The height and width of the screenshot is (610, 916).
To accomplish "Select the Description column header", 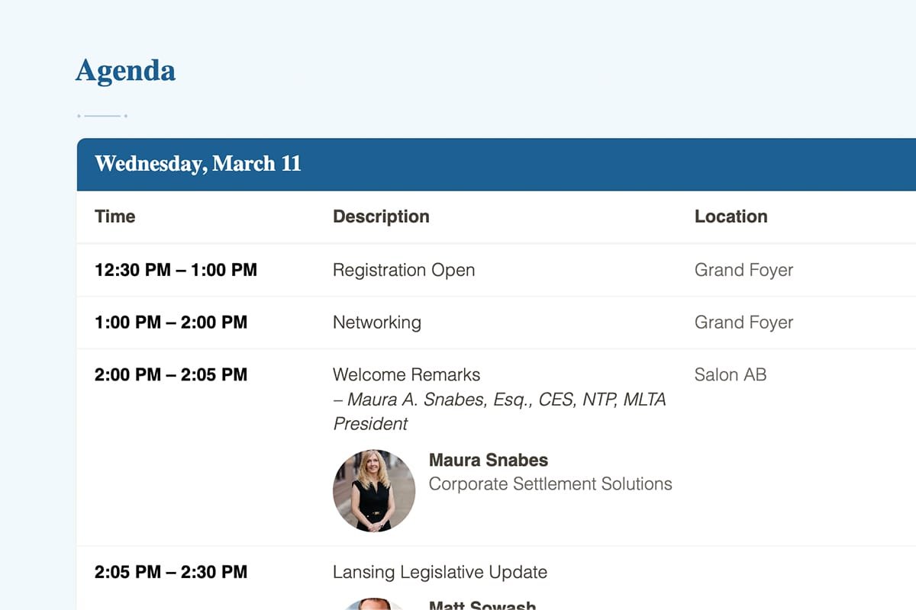I will (381, 217).
